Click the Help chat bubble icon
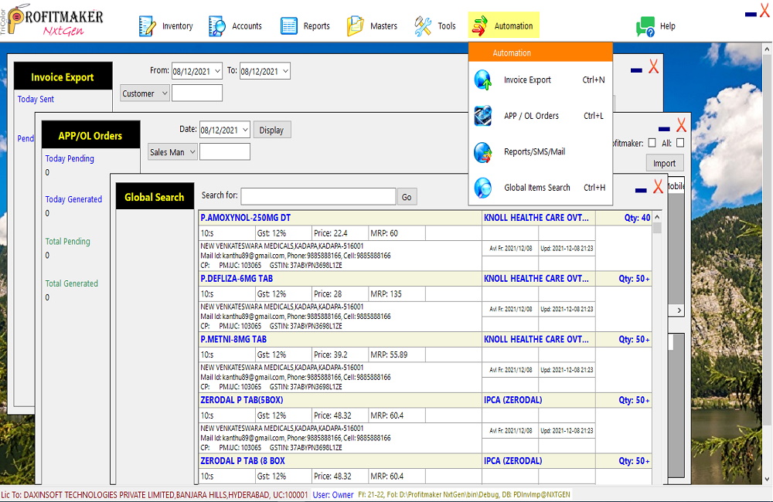Screen dimensions: 773x502 (x=645, y=26)
